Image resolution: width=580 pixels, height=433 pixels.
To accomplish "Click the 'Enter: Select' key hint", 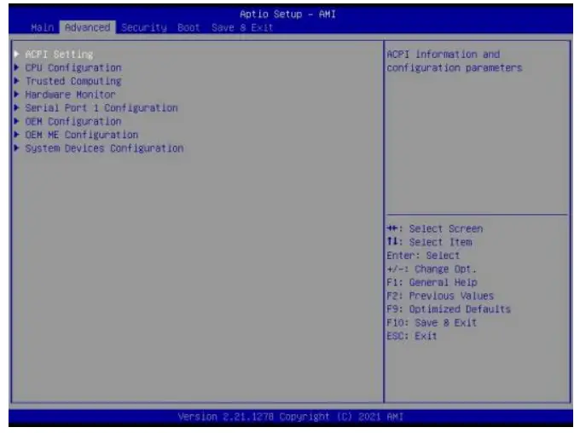I will tap(423, 256).
